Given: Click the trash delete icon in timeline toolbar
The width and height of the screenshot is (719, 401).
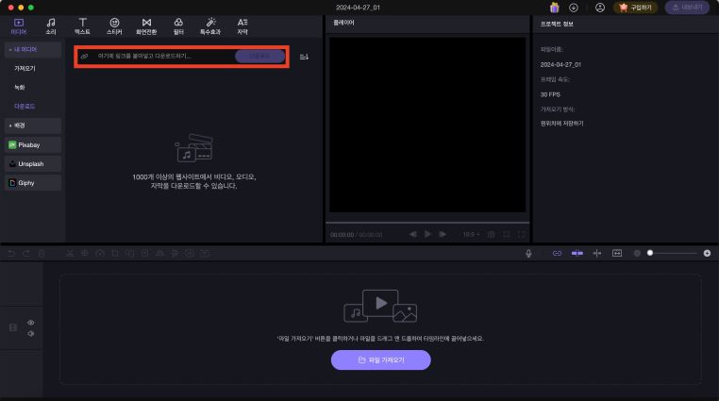Looking at the screenshot, I should 42,253.
